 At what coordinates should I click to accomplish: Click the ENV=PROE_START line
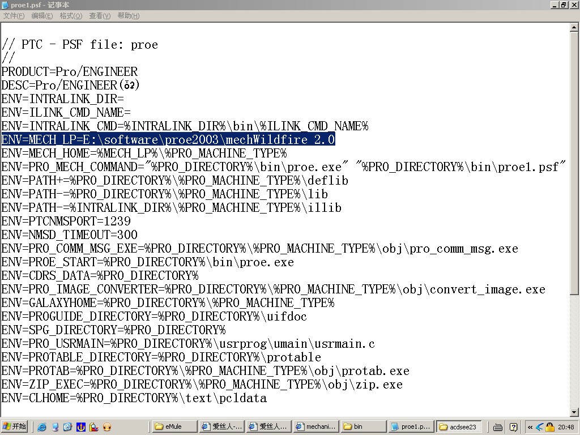coord(148,262)
